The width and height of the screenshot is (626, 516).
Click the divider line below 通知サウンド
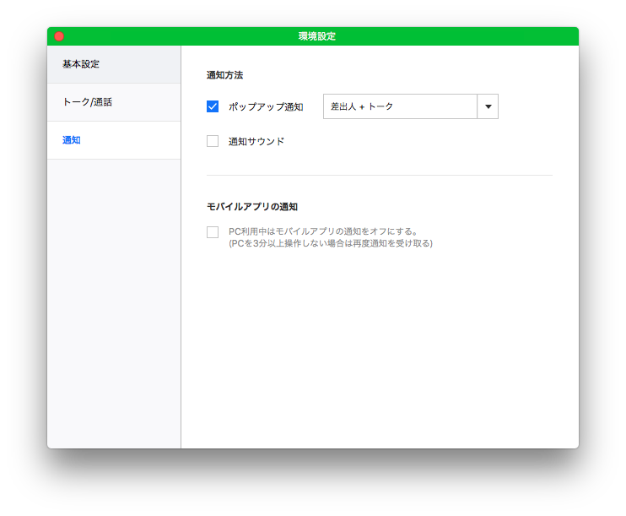coord(379,175)
